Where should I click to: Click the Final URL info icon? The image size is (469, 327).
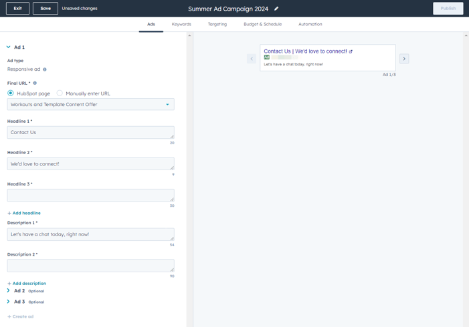[35, 83]
